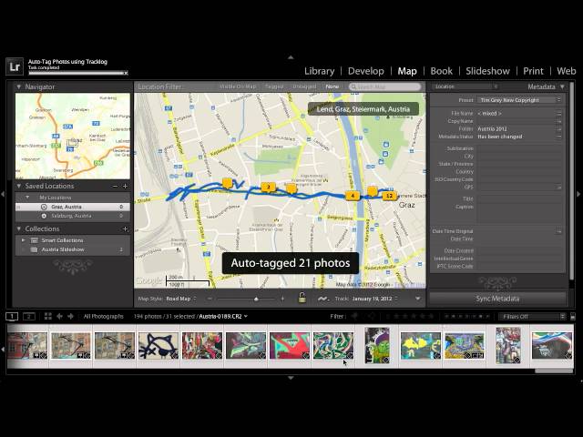The width and height of the screenshot is (583, 437).
Task: Filter filmstrip by flagged status
Action: (355, 316)
